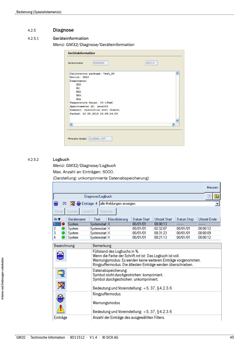Click the ring buffer mode icon
Screen dimensions: 242x351
pyautogui.click(x=79, y=204)
